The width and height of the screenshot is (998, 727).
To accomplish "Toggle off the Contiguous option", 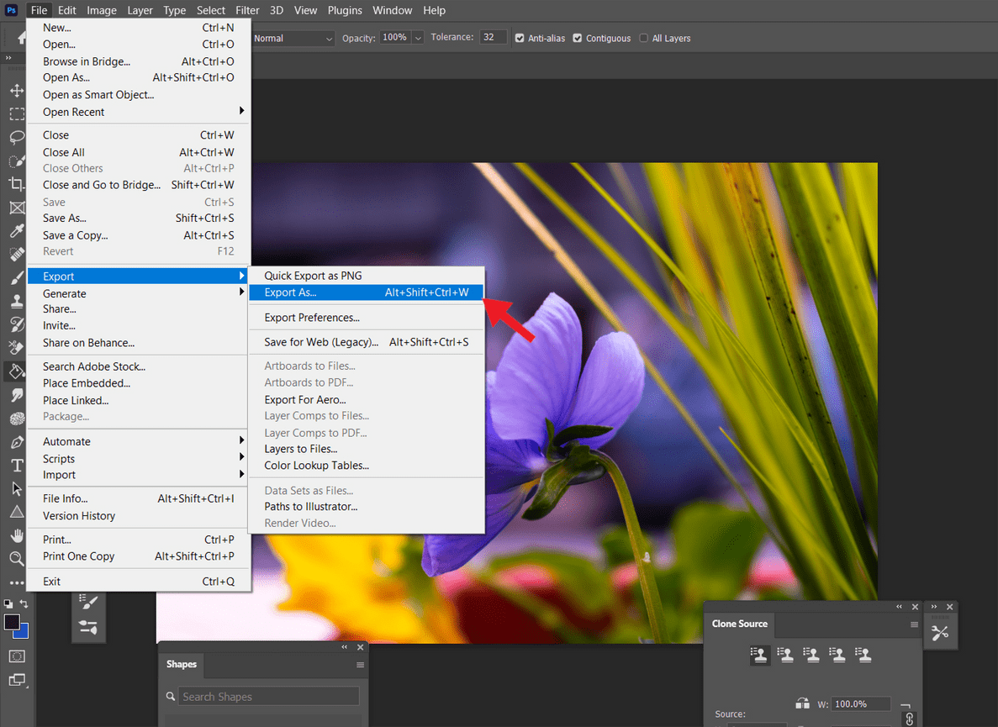I will coord(578,38).
